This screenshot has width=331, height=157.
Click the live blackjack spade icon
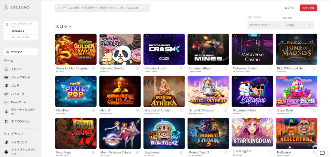[x=6, y=152]
